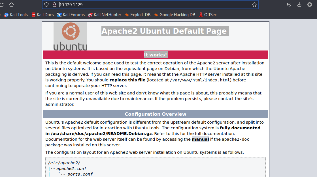Screen dimensions: 317x177
Task: Open the Kali Forums bookmark
Action: pos(71,15)
